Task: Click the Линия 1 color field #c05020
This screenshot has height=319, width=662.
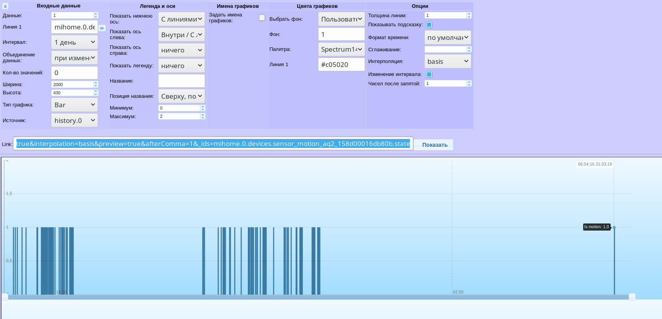Action: pos(342,65)
